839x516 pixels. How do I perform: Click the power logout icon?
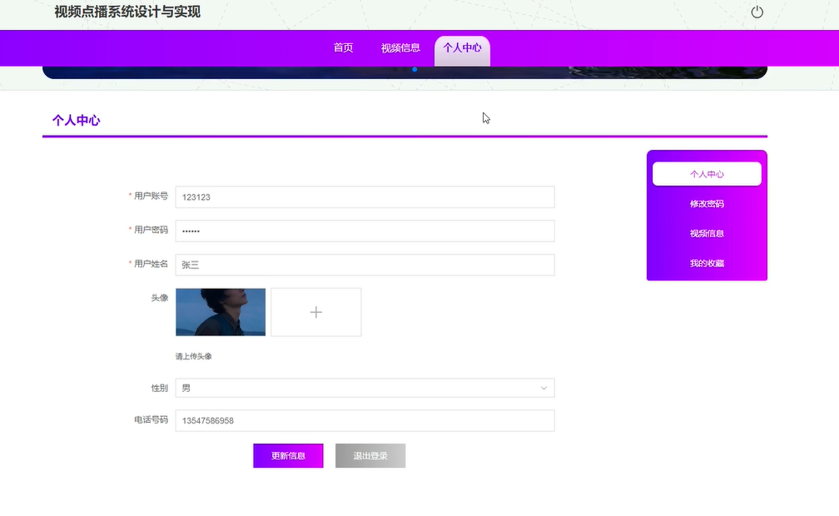point(757,12)
